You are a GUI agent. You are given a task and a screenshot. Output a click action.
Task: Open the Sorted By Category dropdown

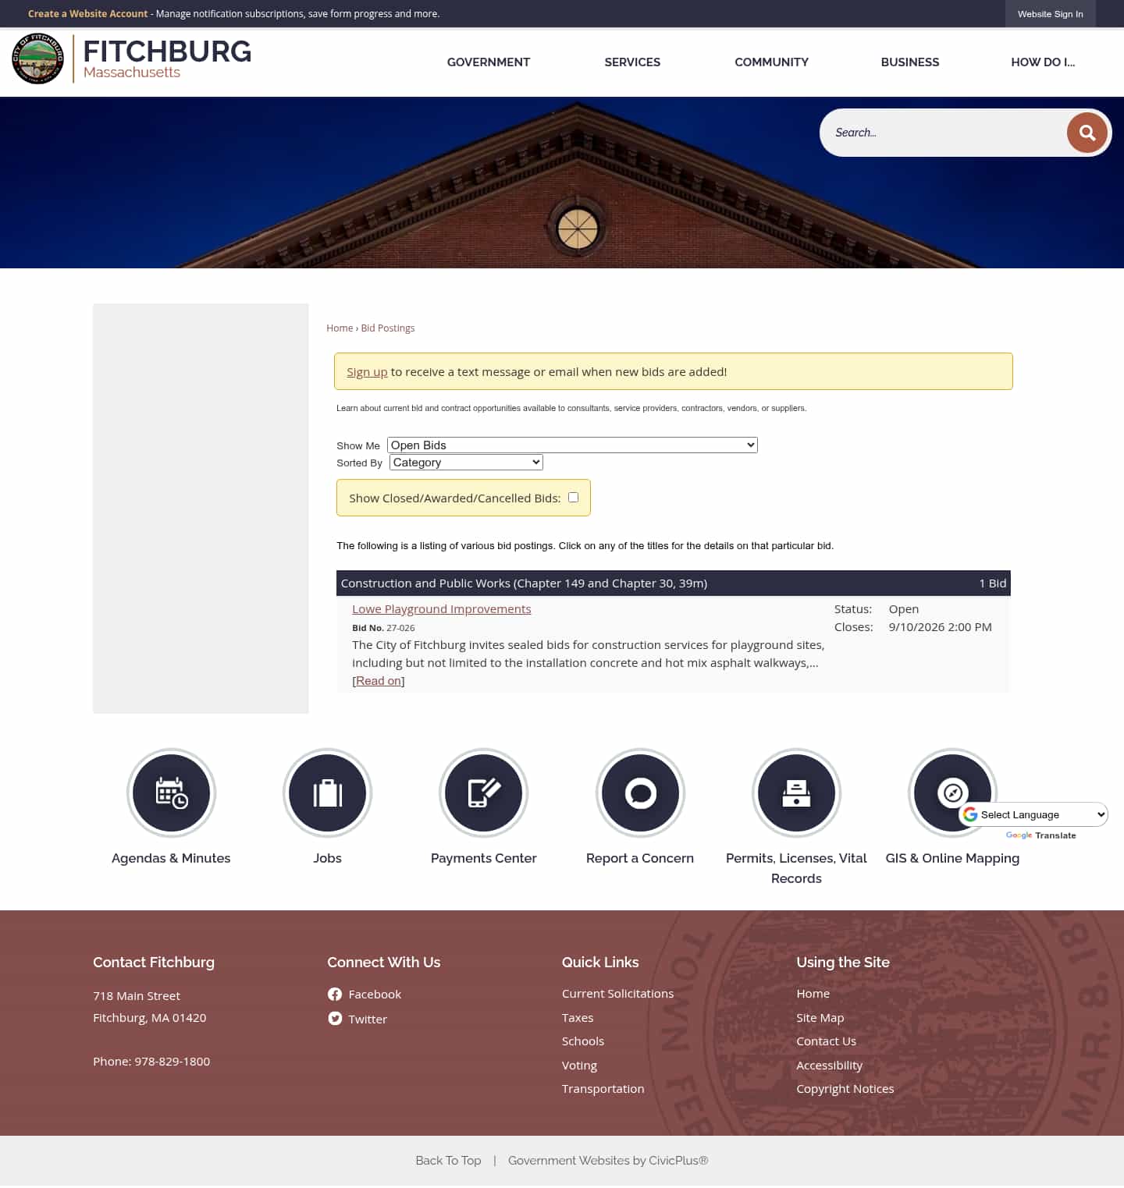466,463
